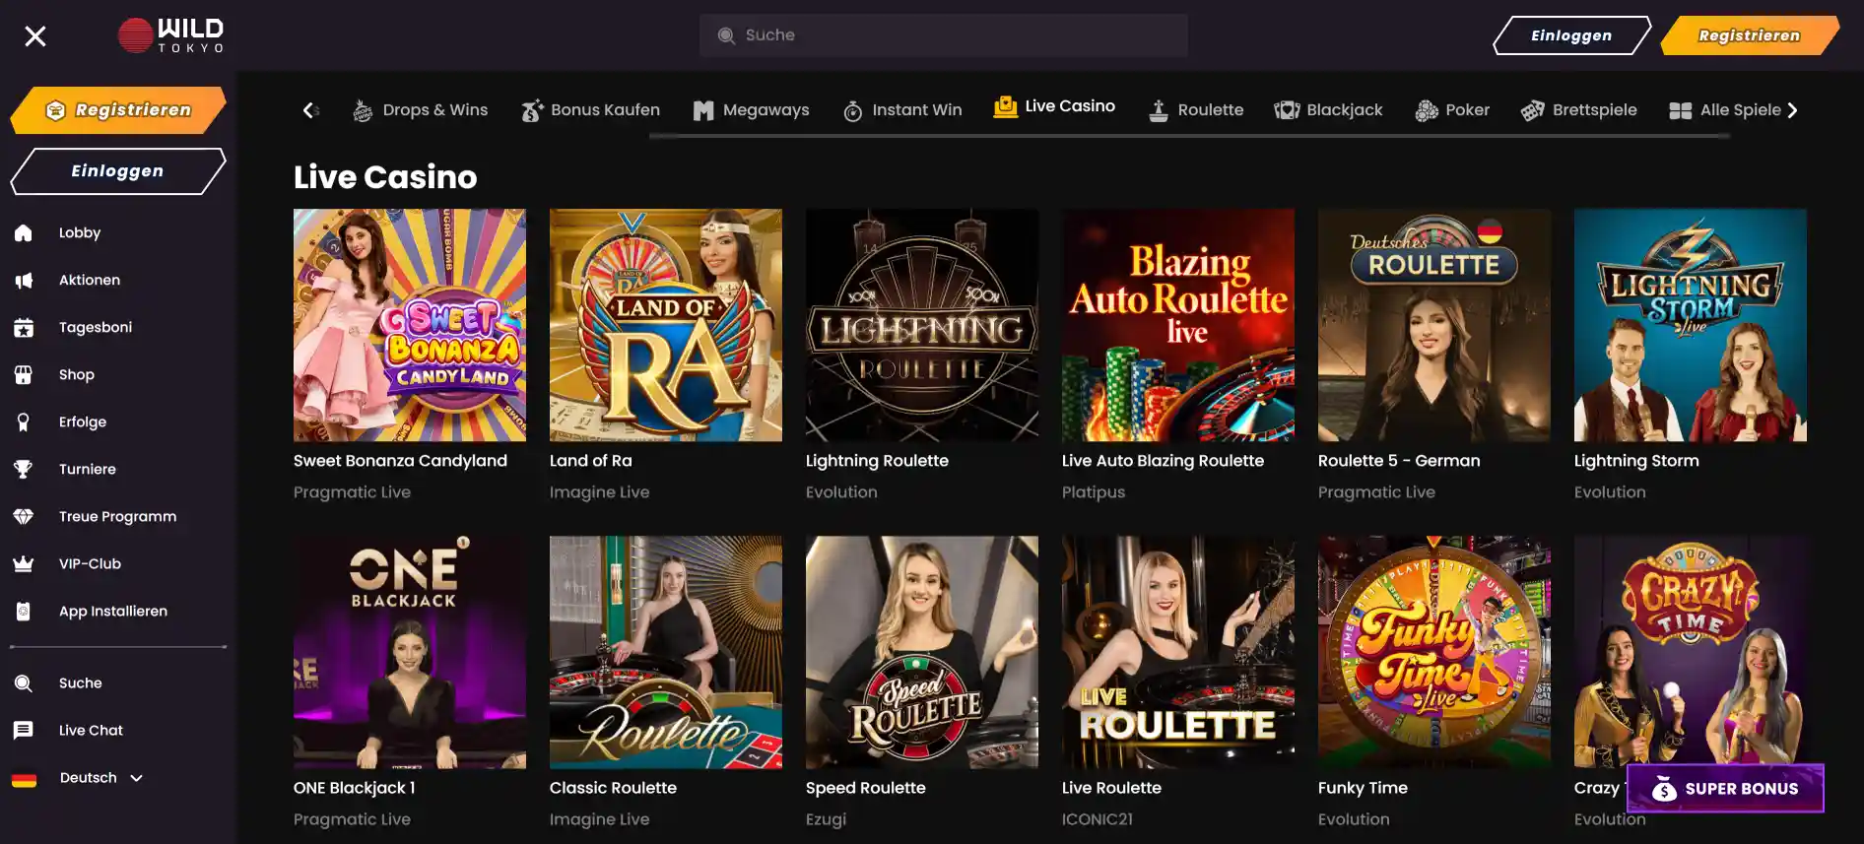
Task: Switch to the Megaways tab
Action: [752, 110]
